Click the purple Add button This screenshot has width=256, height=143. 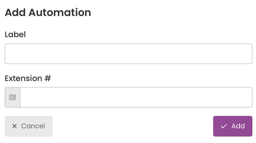point(233,126)
